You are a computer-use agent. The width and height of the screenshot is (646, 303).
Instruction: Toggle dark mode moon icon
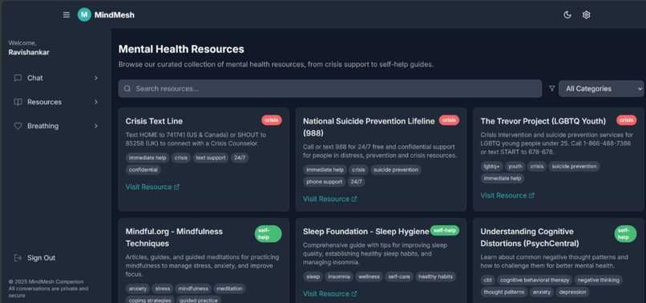567,15
